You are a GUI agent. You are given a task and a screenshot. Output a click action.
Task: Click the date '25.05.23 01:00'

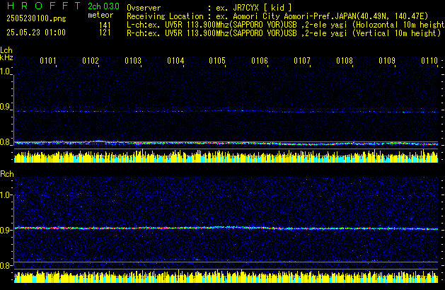point(36,33)
